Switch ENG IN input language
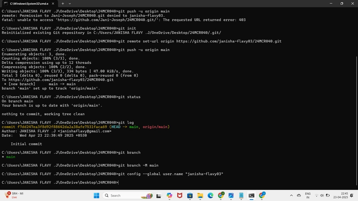The height and width of the screenshot is (201, 358). point(308,196)
